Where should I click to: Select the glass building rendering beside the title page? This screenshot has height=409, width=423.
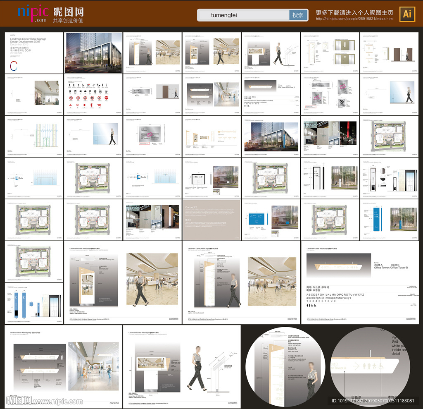coord(93,53)
